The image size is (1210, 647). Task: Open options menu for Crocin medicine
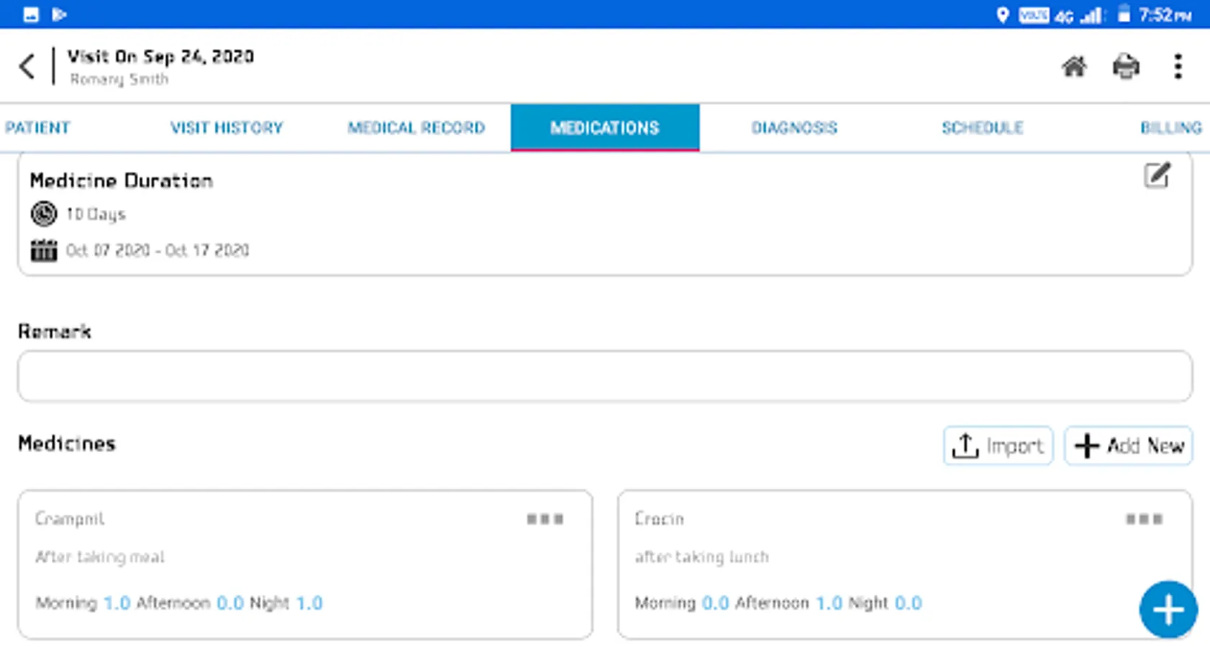pyautogui.click(x=1144, y=519)
